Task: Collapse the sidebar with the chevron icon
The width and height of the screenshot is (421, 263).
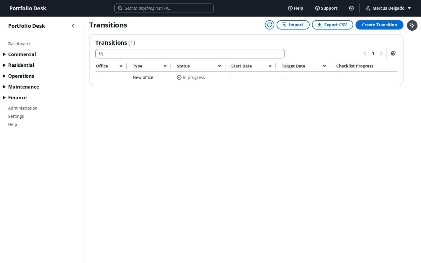Action: point(73,26)
